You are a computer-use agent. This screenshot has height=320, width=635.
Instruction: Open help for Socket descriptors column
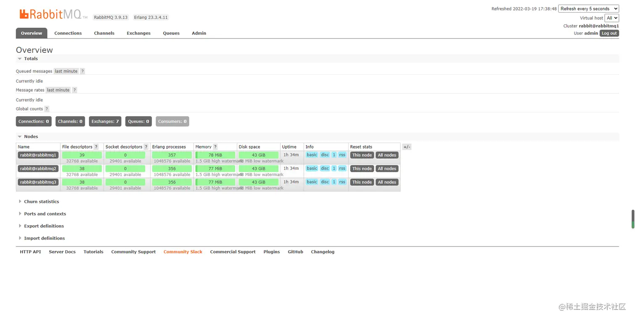tap(146, 147)
